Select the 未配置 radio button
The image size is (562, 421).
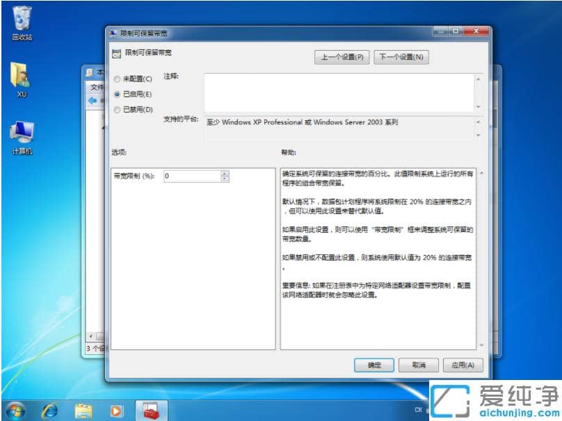click(x=115, y=79)
